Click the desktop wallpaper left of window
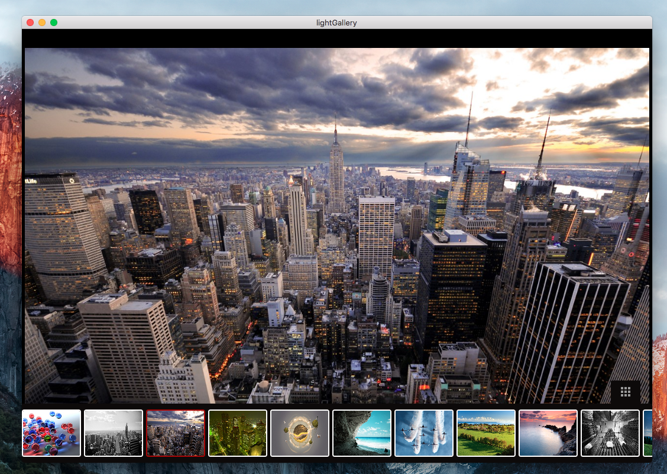This screenshot has width=667, height=474. point(10,237)
